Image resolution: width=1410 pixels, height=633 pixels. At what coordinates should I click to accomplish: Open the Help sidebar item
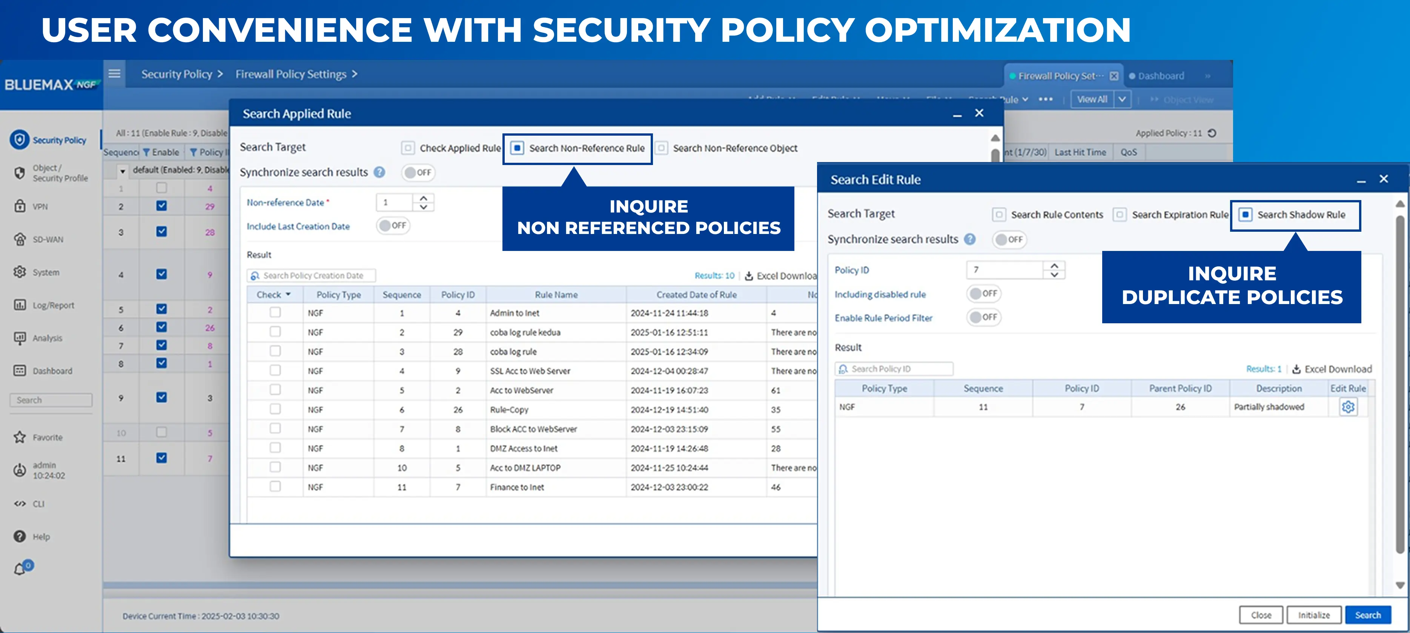pyautogui.click(x=32, y=536)
